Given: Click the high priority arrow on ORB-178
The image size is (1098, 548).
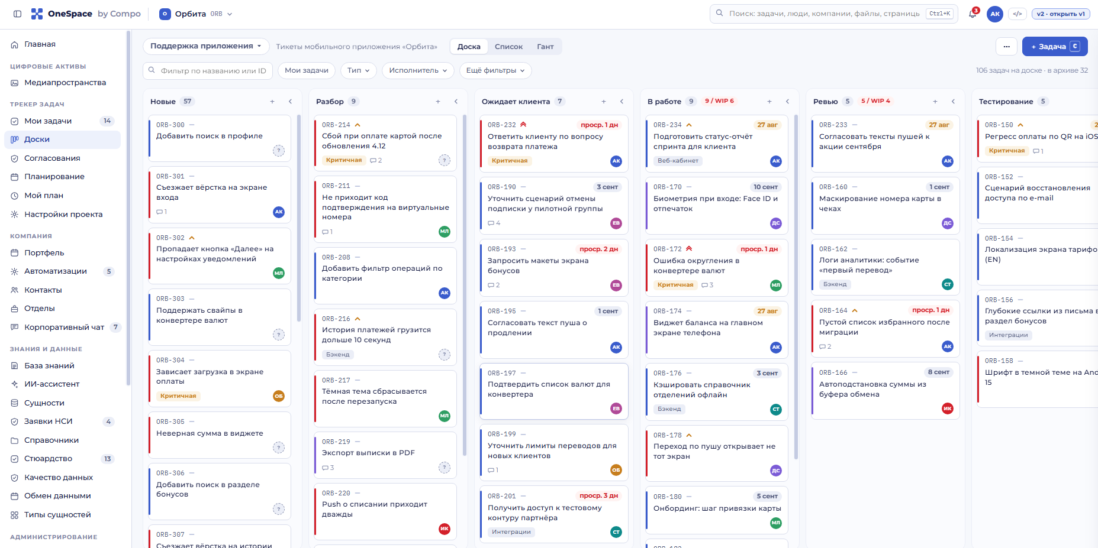Looking at the screenshot, I should [x=689, y=435].
